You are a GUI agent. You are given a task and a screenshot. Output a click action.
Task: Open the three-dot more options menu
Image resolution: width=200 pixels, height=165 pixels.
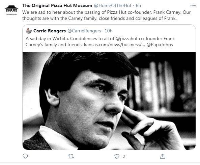click(x=193, y=5)
